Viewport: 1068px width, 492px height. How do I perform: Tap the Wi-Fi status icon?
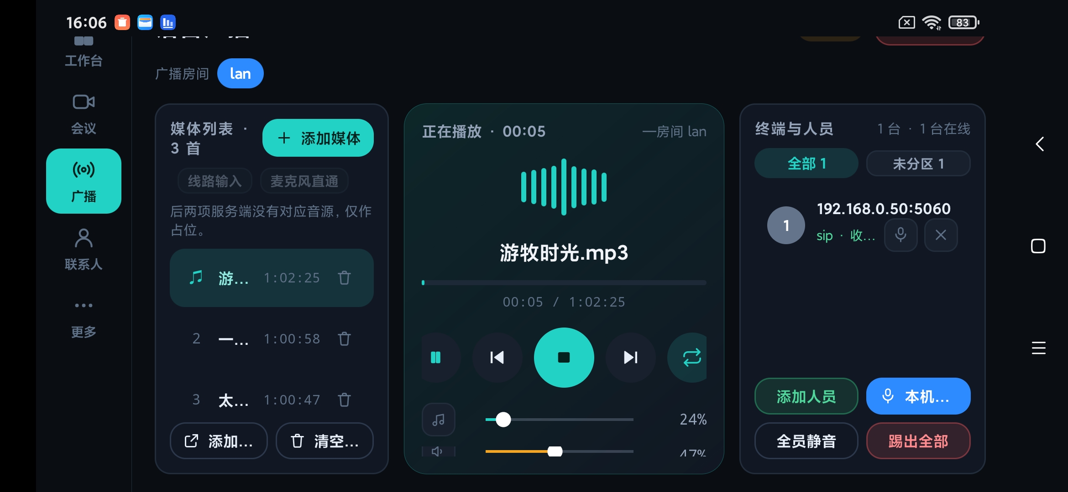932,22
